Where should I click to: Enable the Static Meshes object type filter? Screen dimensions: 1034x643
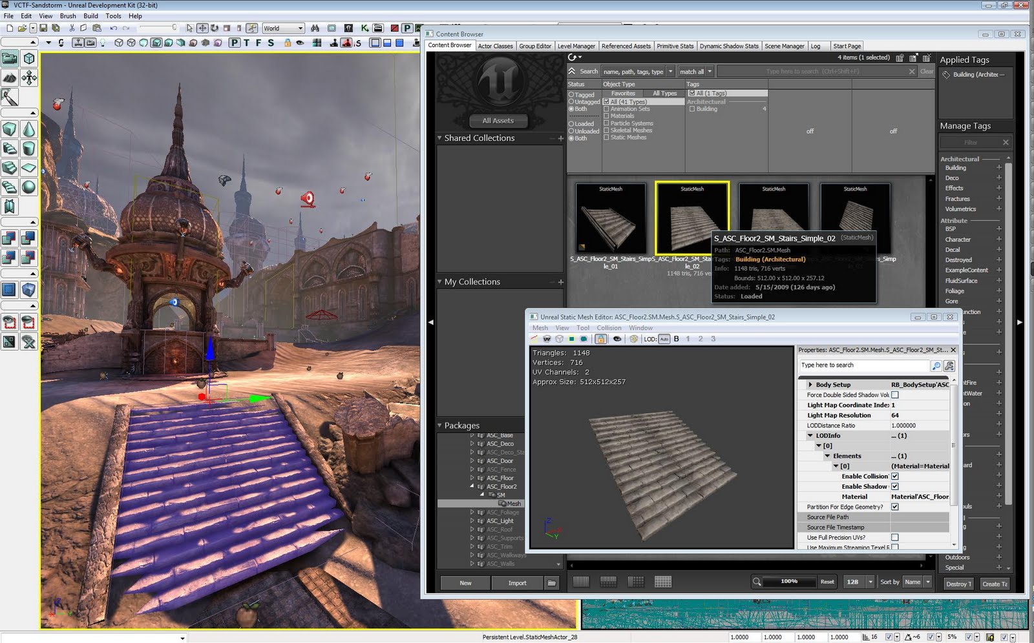[x=606, y=137]
